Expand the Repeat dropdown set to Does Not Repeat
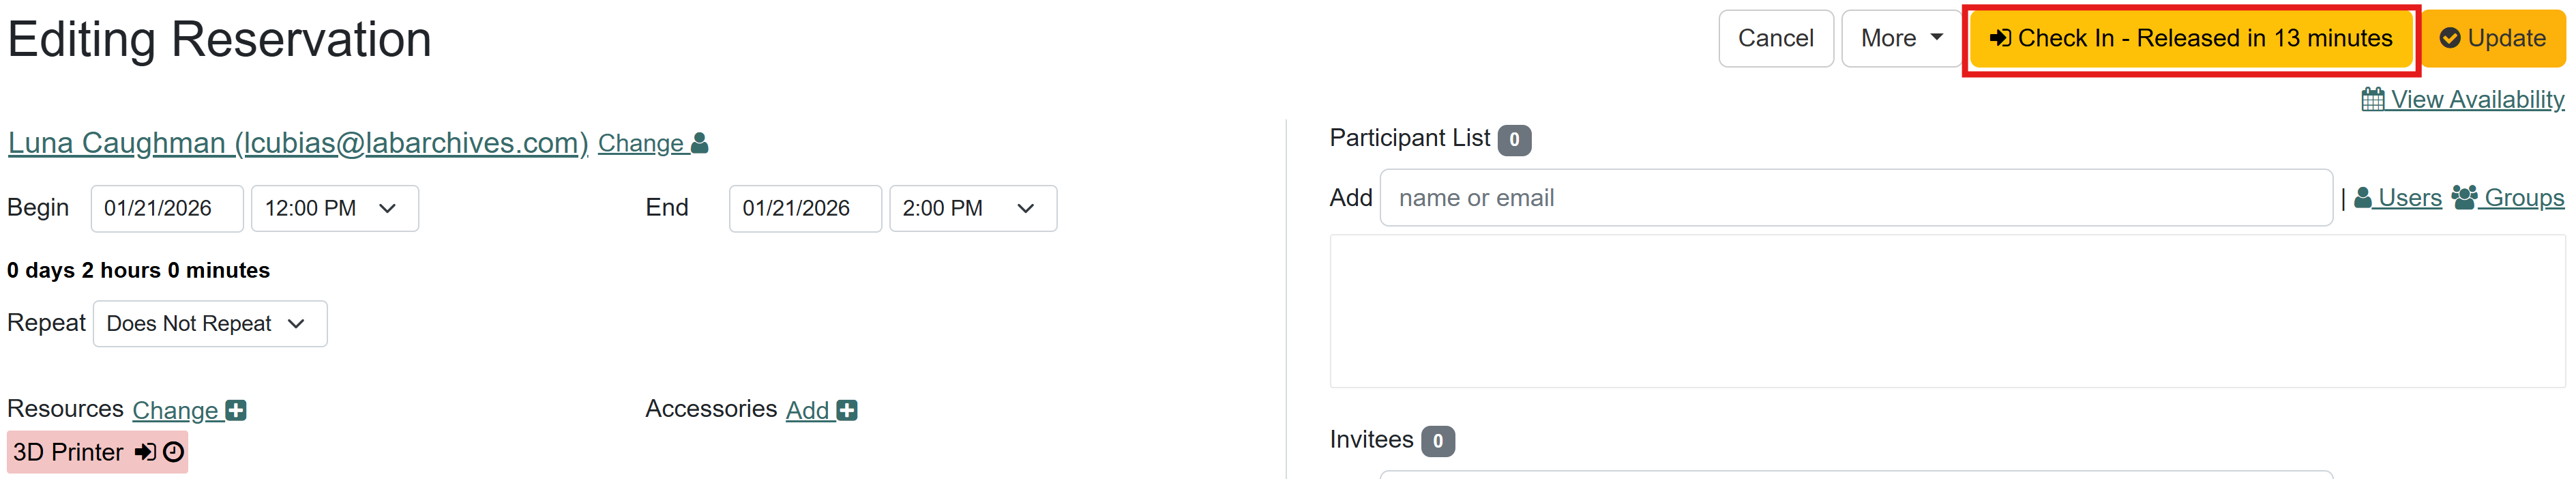2576x479 pixels. (210, 324)
